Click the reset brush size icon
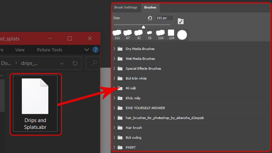272x153 pixels. pos(150,18)
